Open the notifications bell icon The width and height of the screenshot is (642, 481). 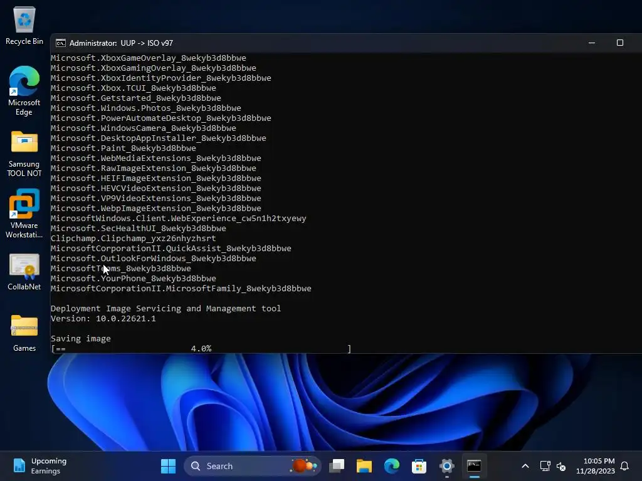click(x=624, y=466)
